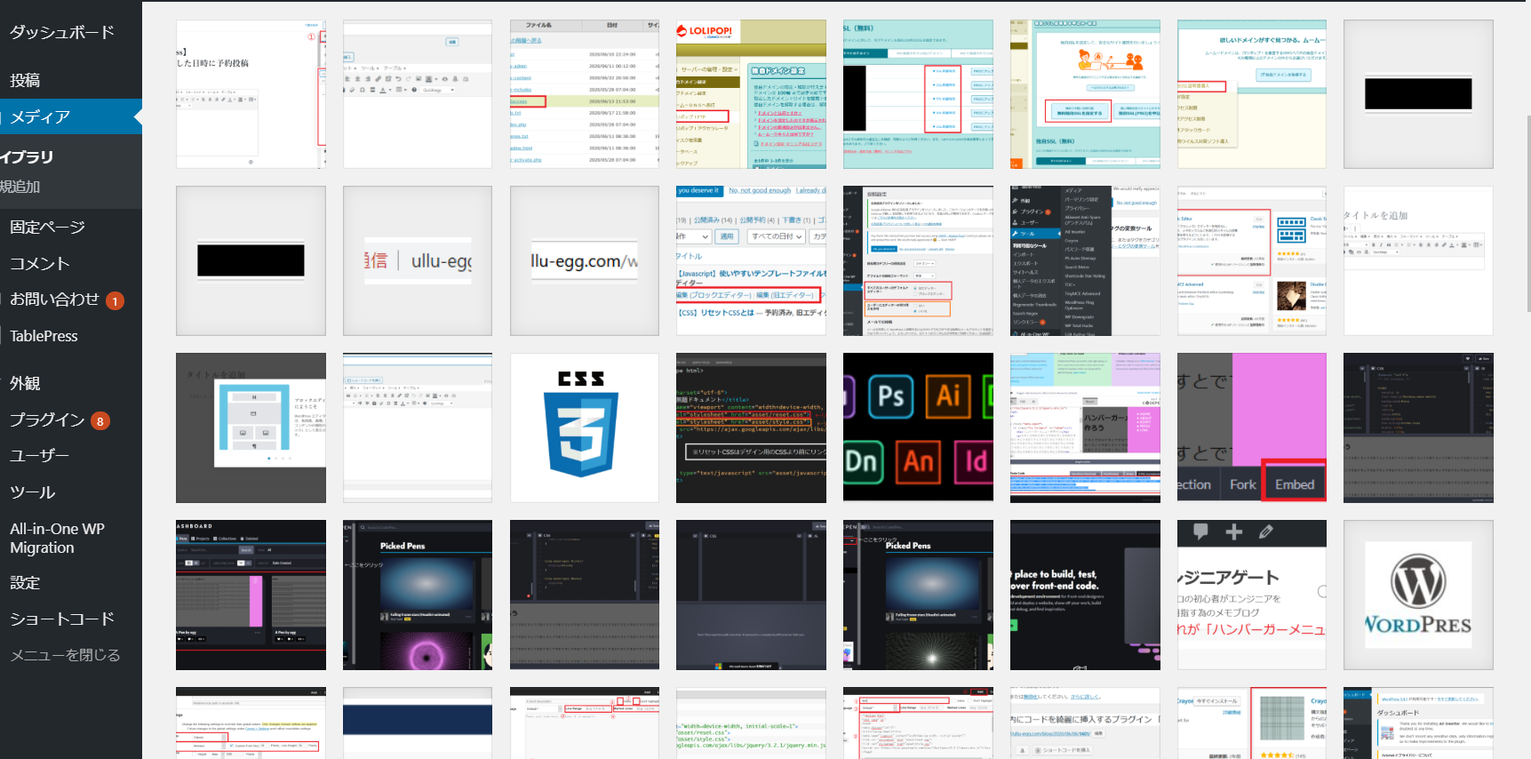This screenshot has width=1531, height=759.
Task: Select the thumbnail with red and grey ullu-egg text
Action: point(417,260)
